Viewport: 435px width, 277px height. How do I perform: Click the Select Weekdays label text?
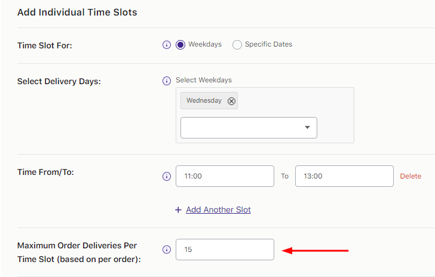[x=204, y=80]
